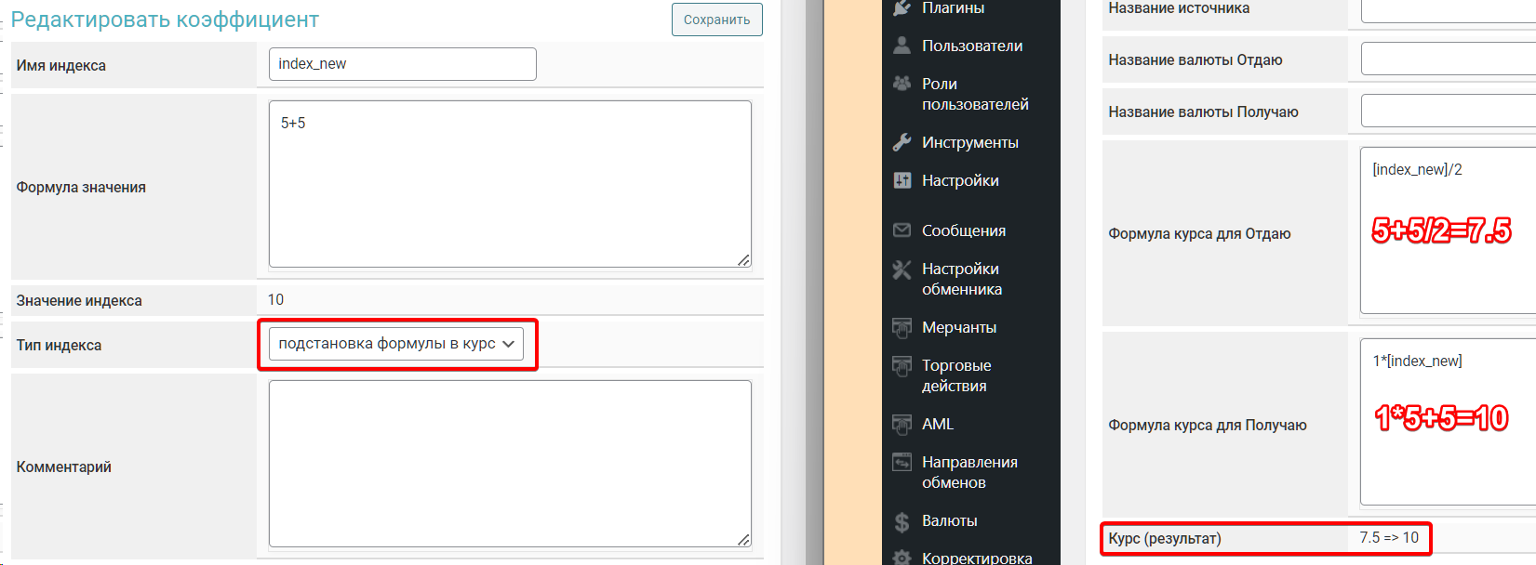The width and height of the screenshot is (1536, 565).
Task: Click the value formula textarea
Action: point(509,184)
